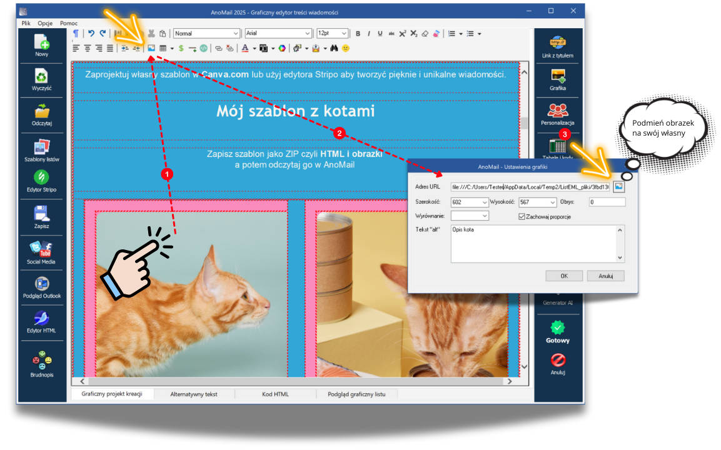Click the red Anuluj icon in right panel
721x450 pixels.
click(557, 360)
